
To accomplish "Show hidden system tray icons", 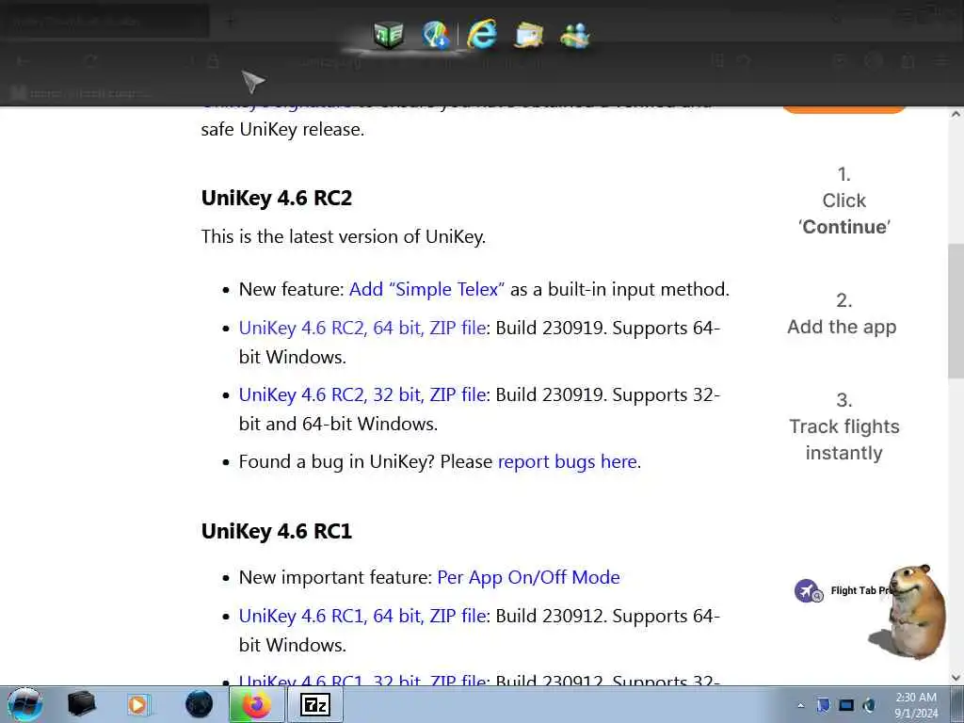I will [800, 705].
